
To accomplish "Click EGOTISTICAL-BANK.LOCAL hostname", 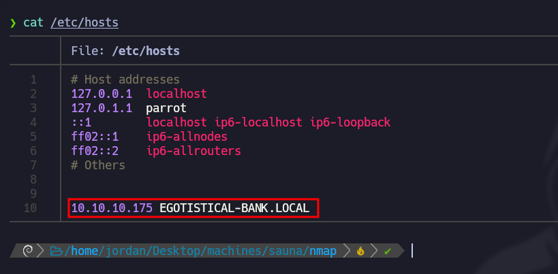I will pyautogui.click(x=234, y=208).
